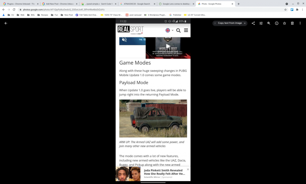Show photo Info details panel
This screenshot has width=306, height=184.
(276, 23)
